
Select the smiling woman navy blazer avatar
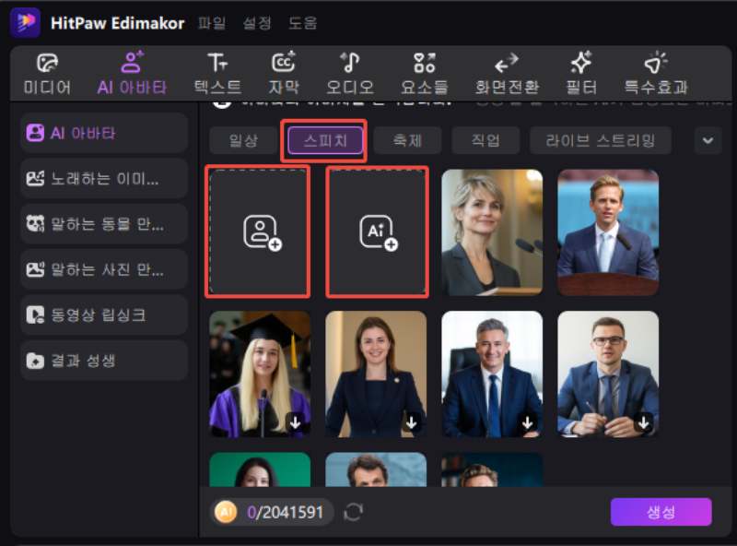pos(376,374)
